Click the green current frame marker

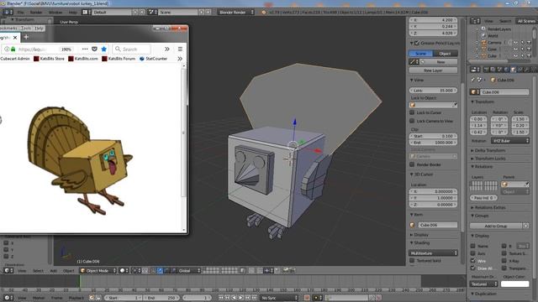click(x=80, y=281)
